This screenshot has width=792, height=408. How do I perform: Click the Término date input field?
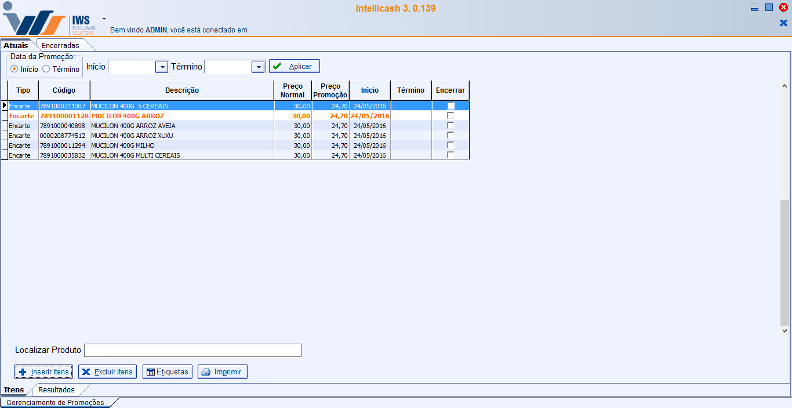click(228, 67)
